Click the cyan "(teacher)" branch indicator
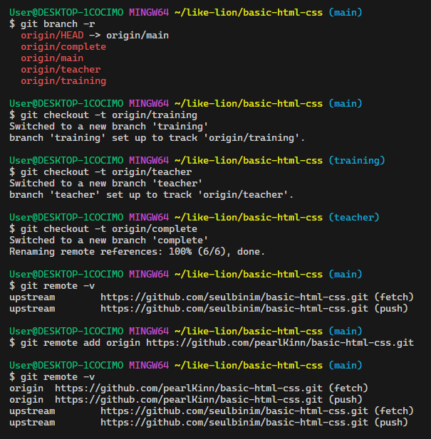Viewport: 431px width, 439px height. click(353, 217)
